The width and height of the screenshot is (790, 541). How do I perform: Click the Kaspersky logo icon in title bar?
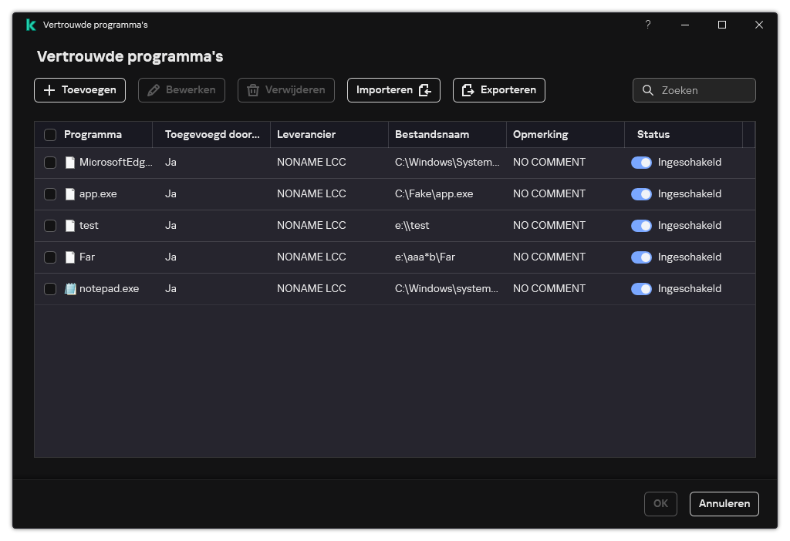click(30, 25)
